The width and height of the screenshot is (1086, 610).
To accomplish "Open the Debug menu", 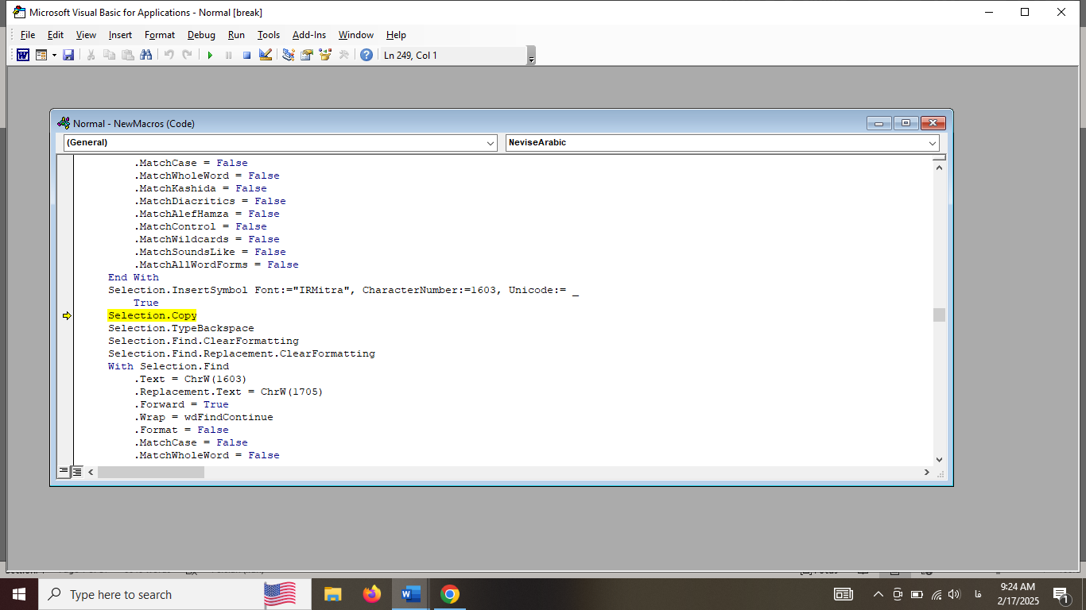I will click(x=201, y=35).
